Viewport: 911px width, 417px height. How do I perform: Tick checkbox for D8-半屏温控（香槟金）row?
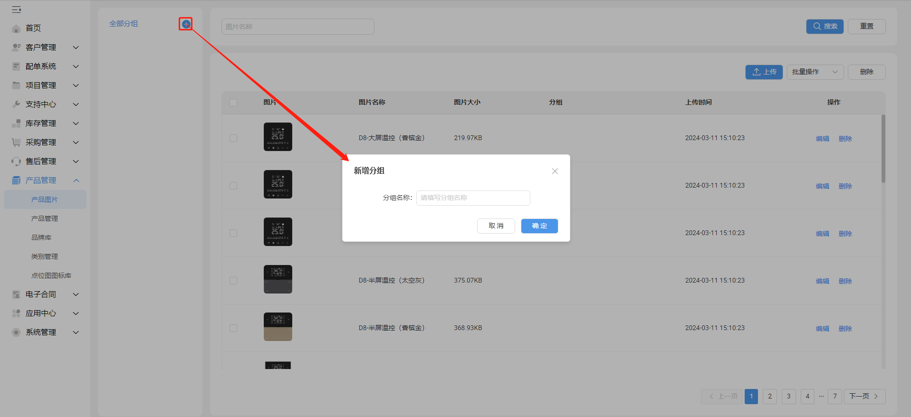[233, 328]
